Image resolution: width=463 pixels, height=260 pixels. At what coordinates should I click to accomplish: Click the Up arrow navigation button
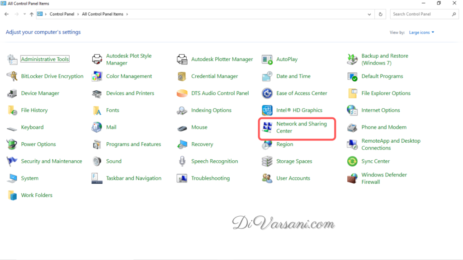31,14
